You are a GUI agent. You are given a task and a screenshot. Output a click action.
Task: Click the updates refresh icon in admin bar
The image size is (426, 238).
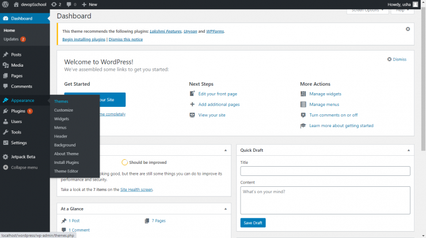54,5
